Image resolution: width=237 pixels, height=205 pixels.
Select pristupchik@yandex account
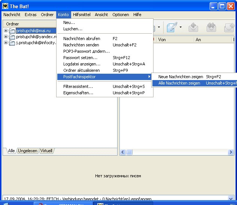[36, 37]
